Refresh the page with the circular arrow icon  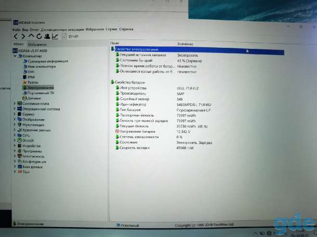39,36
